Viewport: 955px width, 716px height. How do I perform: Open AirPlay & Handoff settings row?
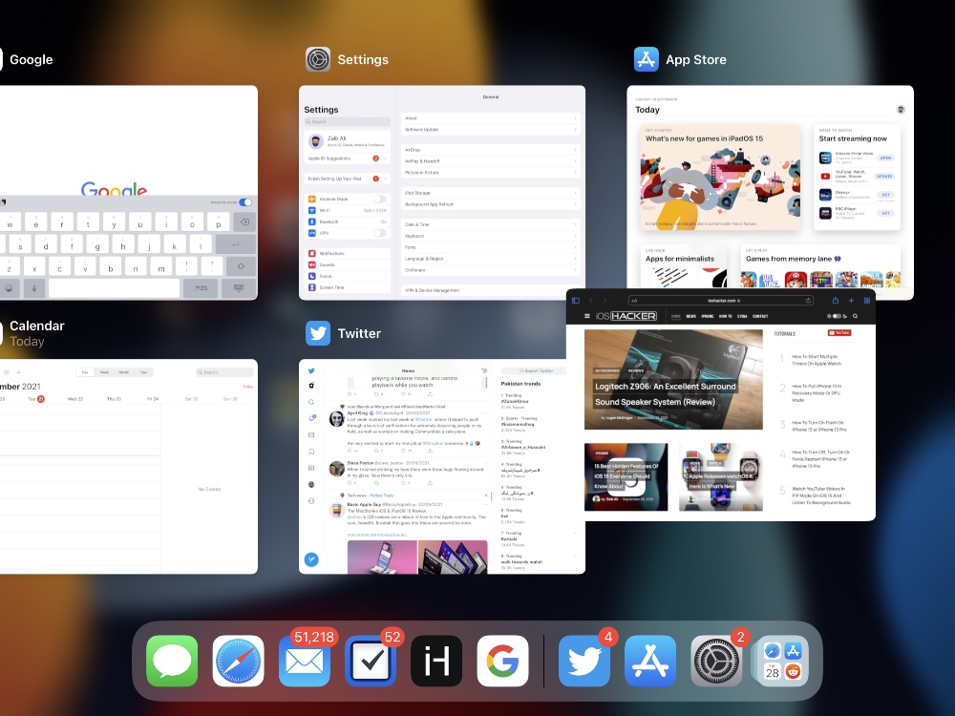click(x=490, y=161)
